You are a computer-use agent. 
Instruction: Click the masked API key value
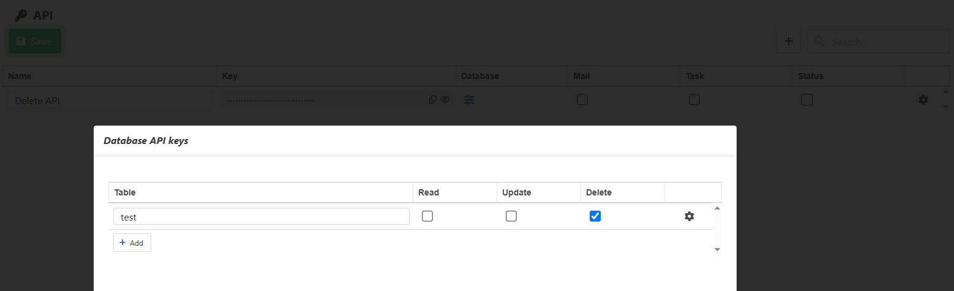coord(271,100)
